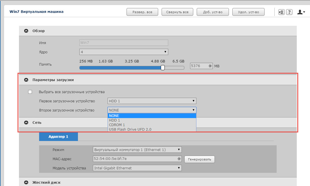Collapse the Параметры загрузки section

[26, 80]
